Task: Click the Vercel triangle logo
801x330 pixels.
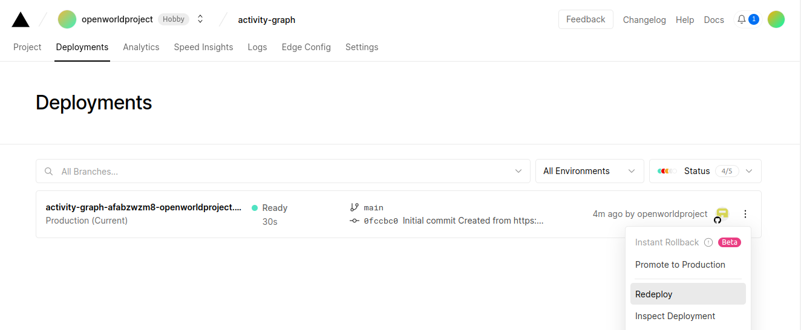Action: (21, 20)
